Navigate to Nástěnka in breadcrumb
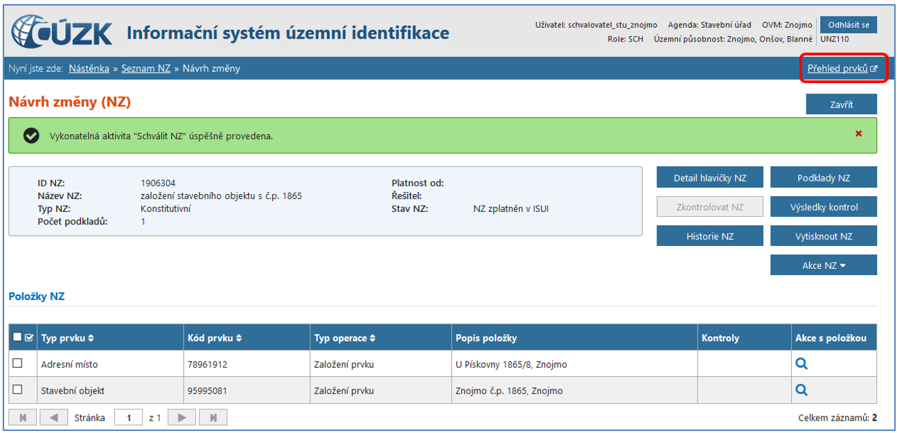This screenshot has width=897, height=433. point(89,69)
